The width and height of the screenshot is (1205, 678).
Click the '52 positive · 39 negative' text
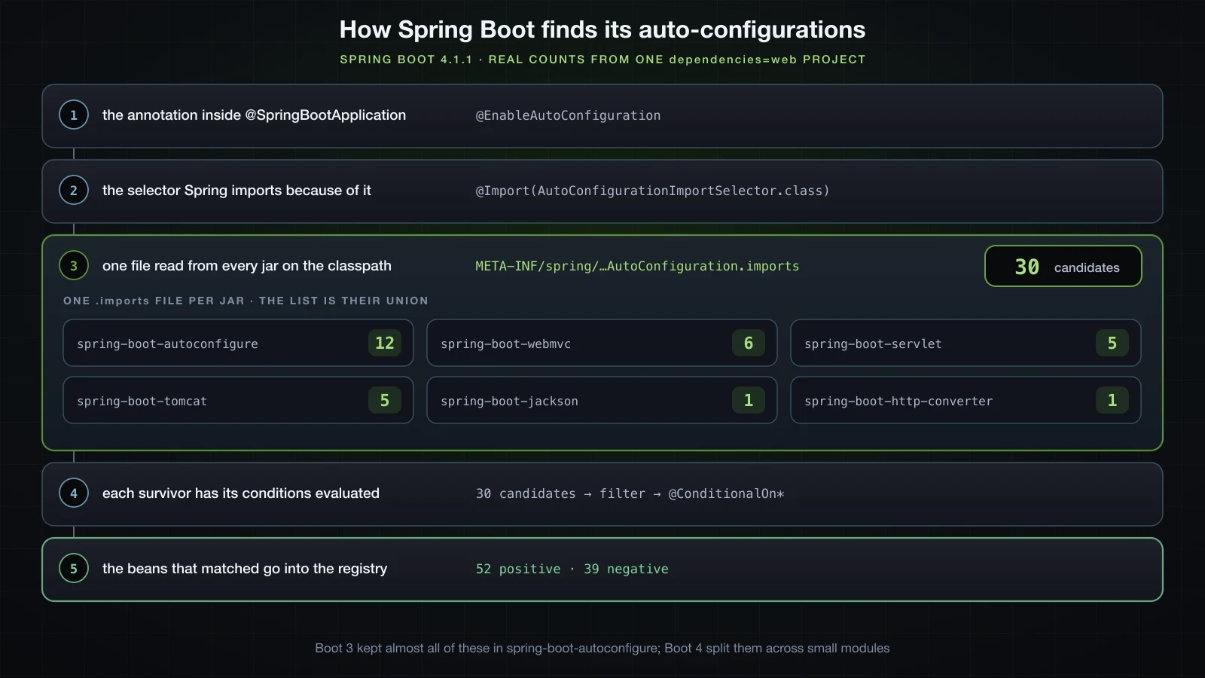pos(572,569)
